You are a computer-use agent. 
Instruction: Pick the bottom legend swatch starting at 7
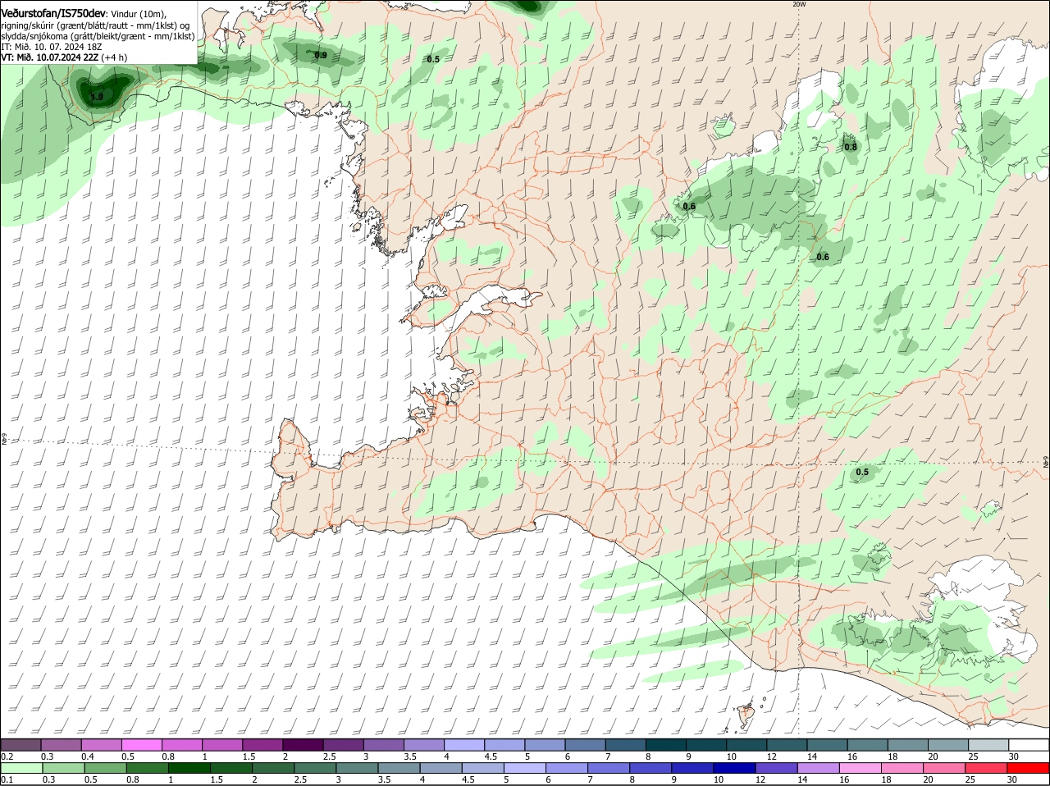(x=609, y=767)
